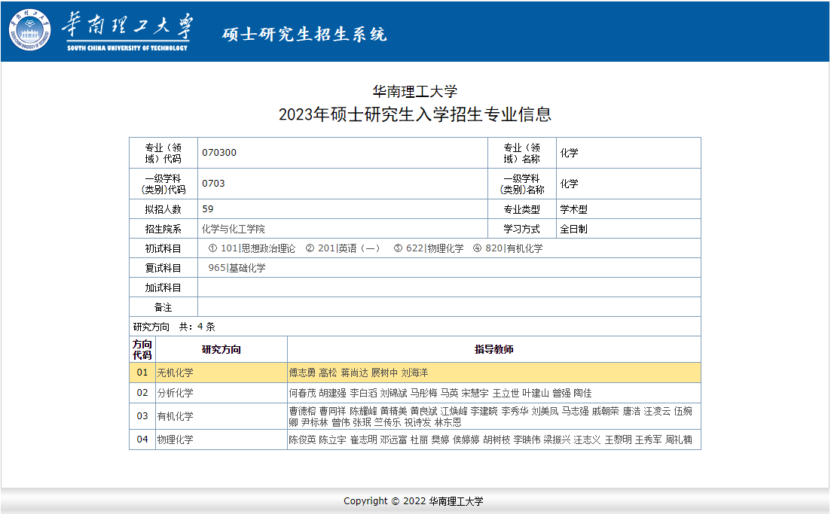Select the highlighted 无机化学 direction row
The image size is (831, 514).
415,373
